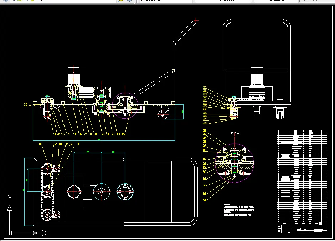Click the yellow layer icon beside layer dropdown
The image size is (335, 241).
coord(121,1)
